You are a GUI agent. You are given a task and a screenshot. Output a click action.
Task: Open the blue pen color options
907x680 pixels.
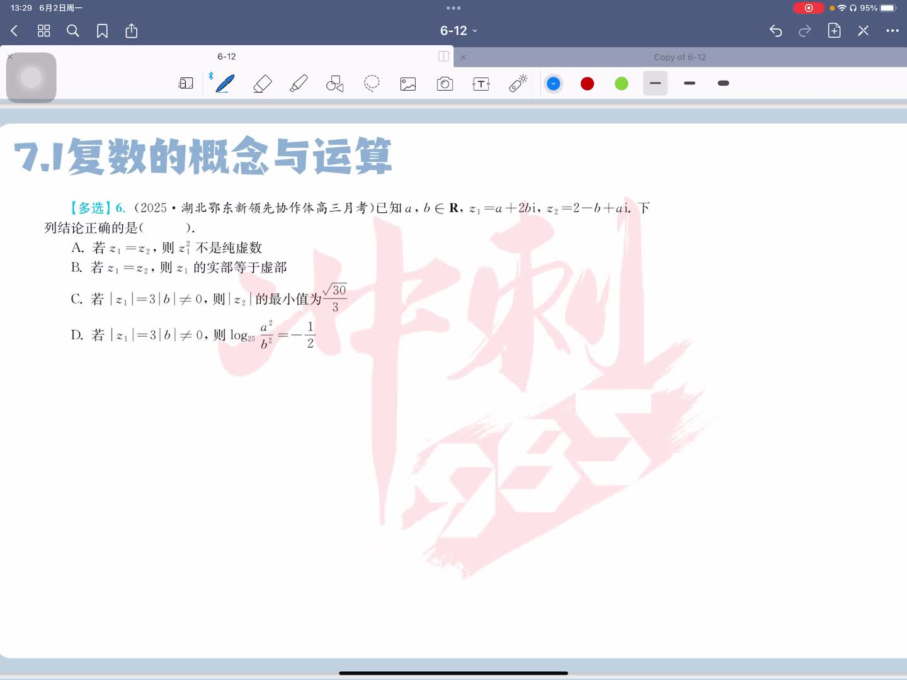tap(554, 84)
